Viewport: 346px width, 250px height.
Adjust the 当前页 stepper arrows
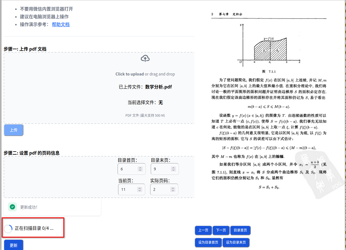[140, 189]
